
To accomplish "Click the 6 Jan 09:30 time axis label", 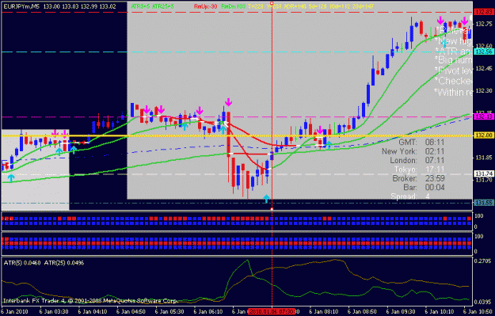I will click(401, 311).
